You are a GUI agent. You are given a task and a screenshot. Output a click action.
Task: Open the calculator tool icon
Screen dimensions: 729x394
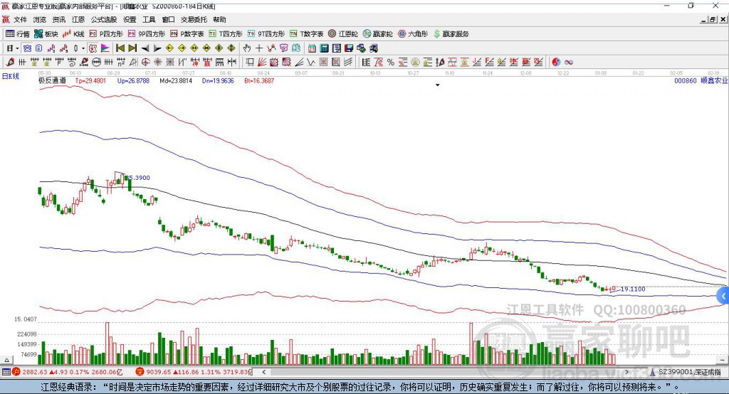(x=324, y=48)
